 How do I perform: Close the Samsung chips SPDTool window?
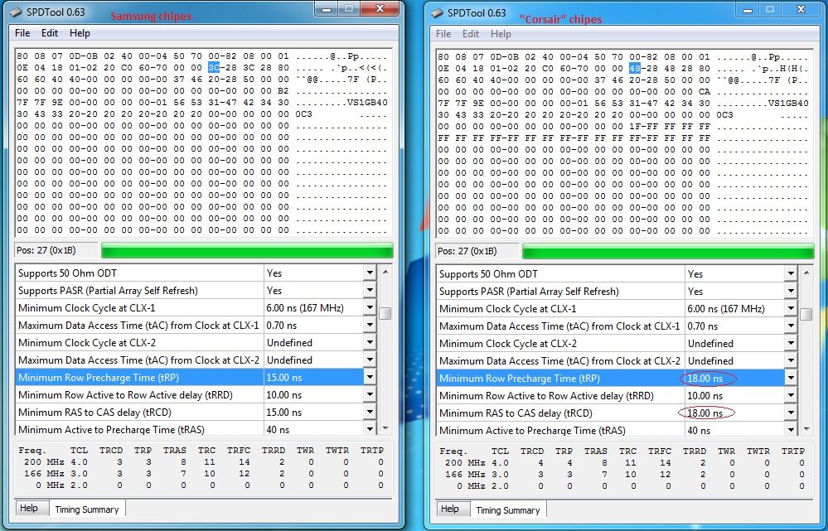(x=380, y=8)
